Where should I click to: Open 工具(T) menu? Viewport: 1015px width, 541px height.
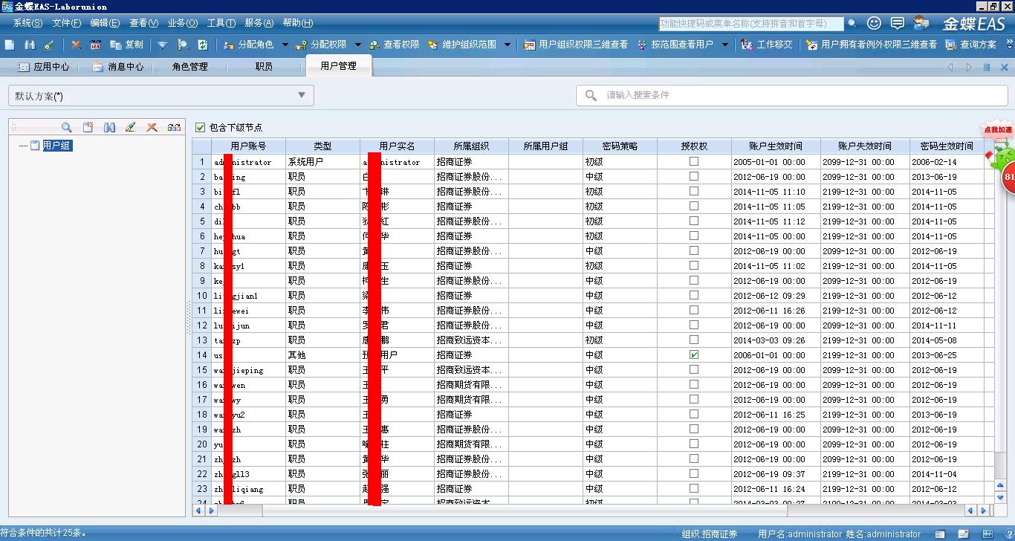221,24
